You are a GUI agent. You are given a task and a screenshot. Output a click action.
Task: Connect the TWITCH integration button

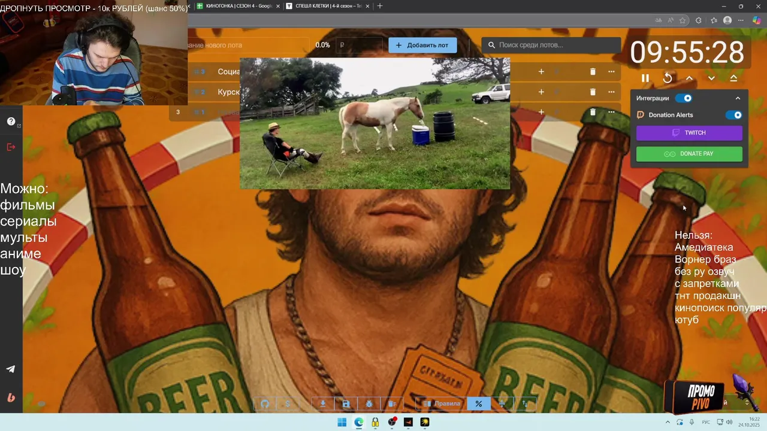tap(689, 133)
